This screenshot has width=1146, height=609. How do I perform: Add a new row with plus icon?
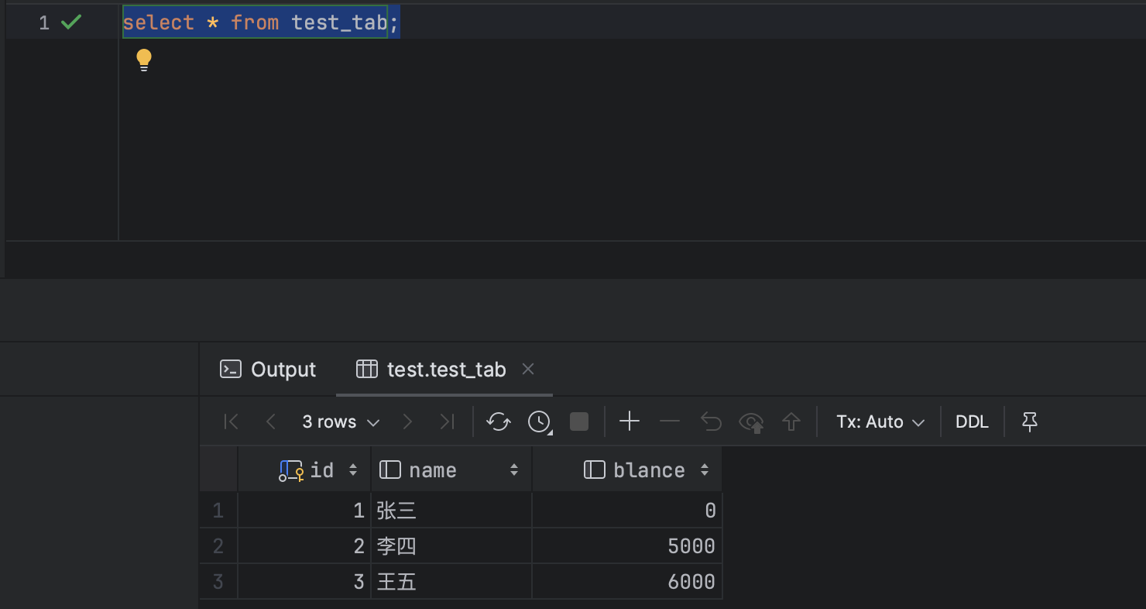(630, 421)
